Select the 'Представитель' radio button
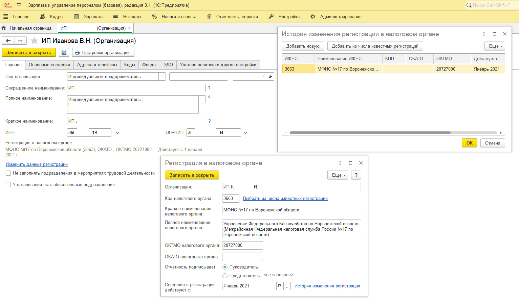This screenshot has width=519, height=307. click(x=225, y=276)
